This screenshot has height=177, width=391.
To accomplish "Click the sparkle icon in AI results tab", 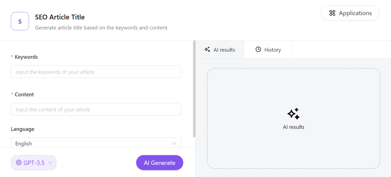I will click(x=207, y=50).
